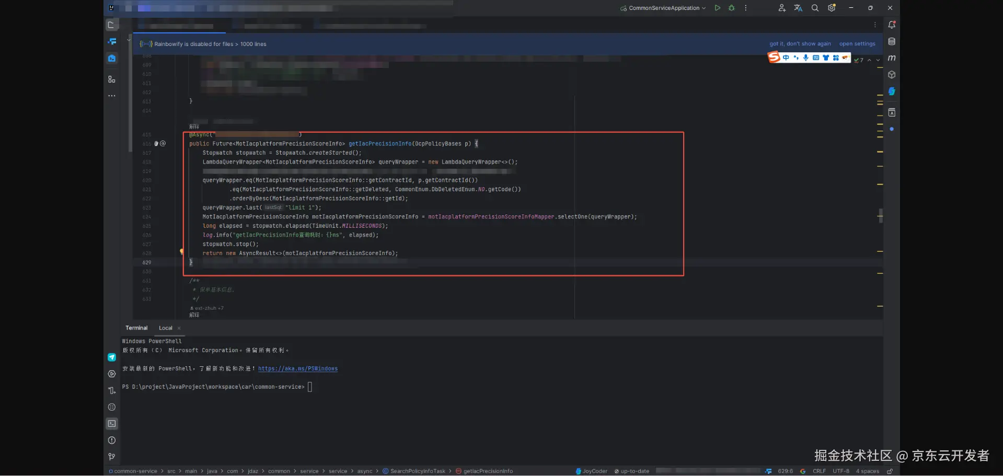1003x476 pixels.
Task: Open Search Everywhere magnifier icon
Action: coord(815,8)
